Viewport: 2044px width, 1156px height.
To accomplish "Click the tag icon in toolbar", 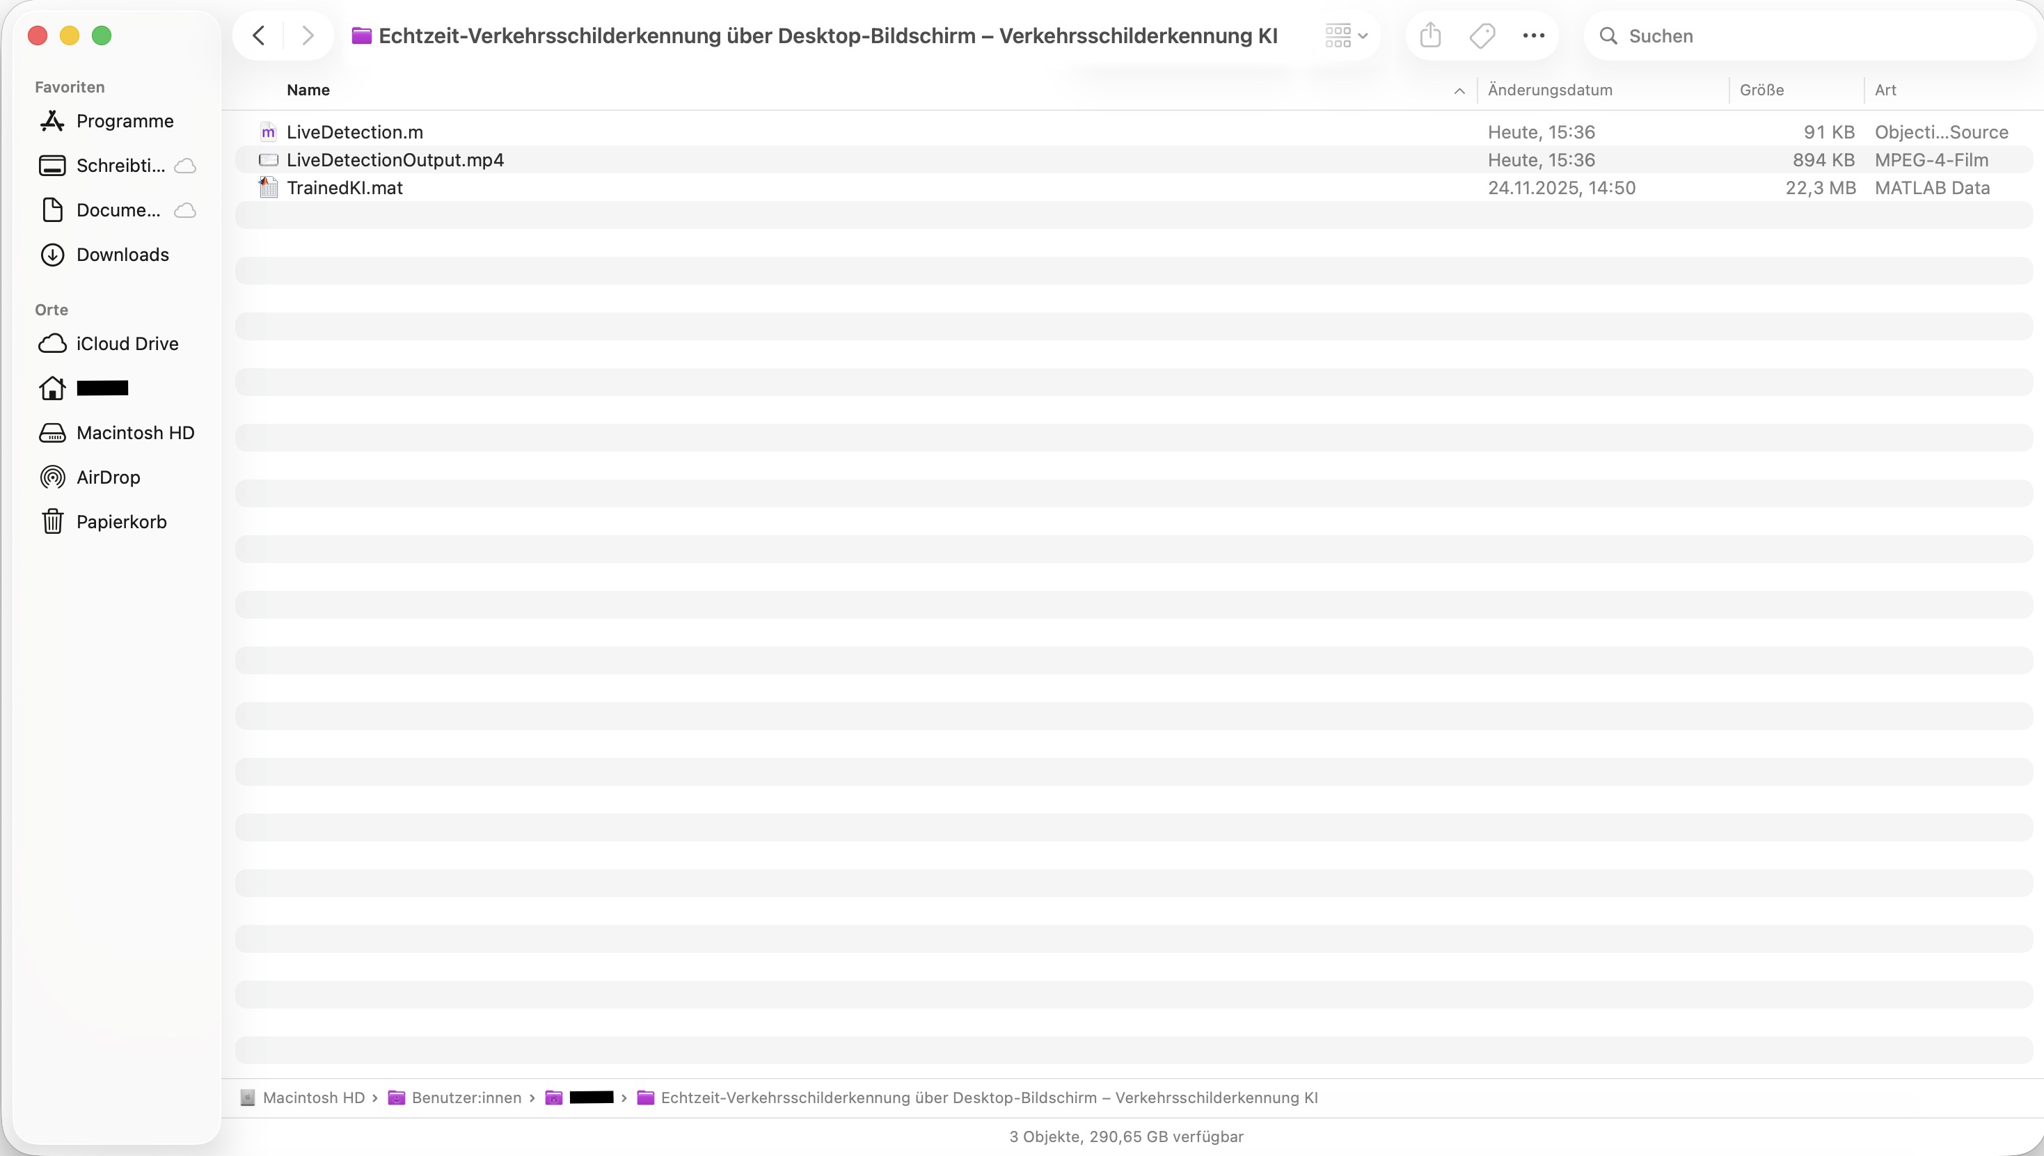I will [x=1481, y=35].
